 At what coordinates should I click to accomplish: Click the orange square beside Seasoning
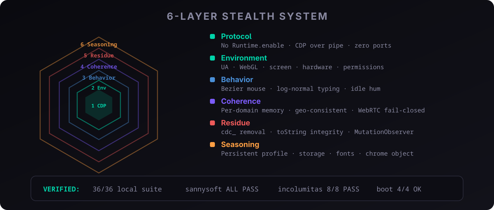coord(212,145)
